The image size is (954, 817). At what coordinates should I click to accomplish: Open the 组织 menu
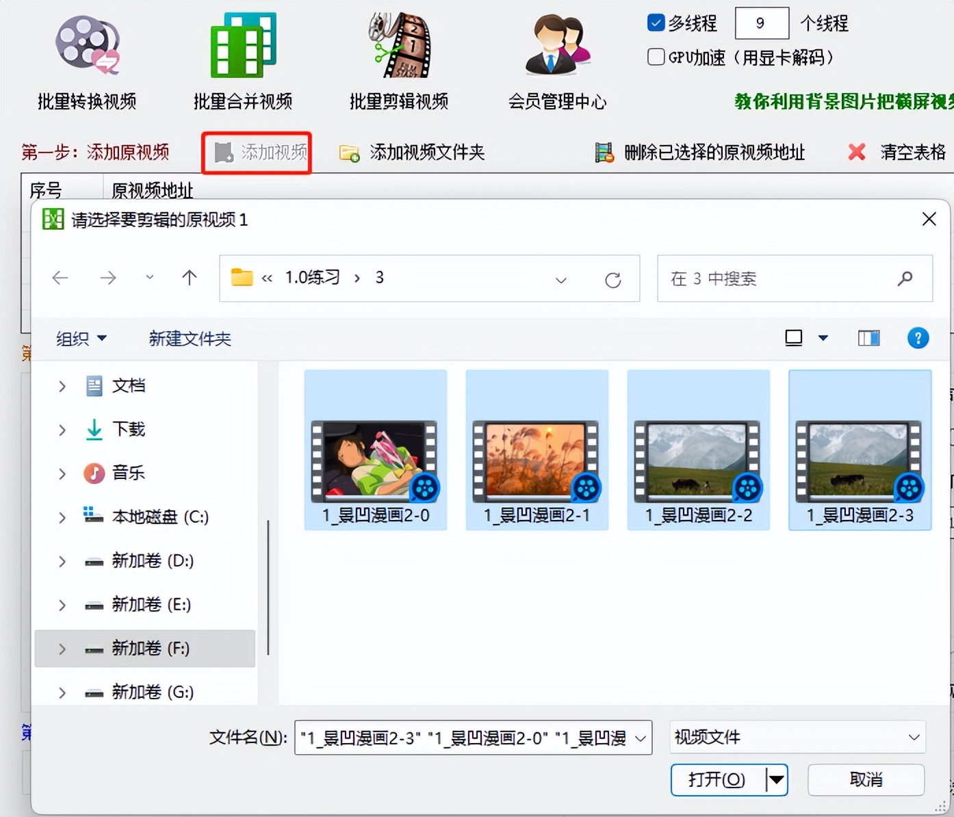coord(80,338)
